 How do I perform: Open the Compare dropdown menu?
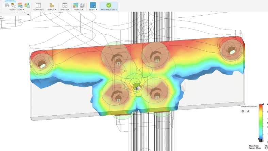click(x=38, y=10)
